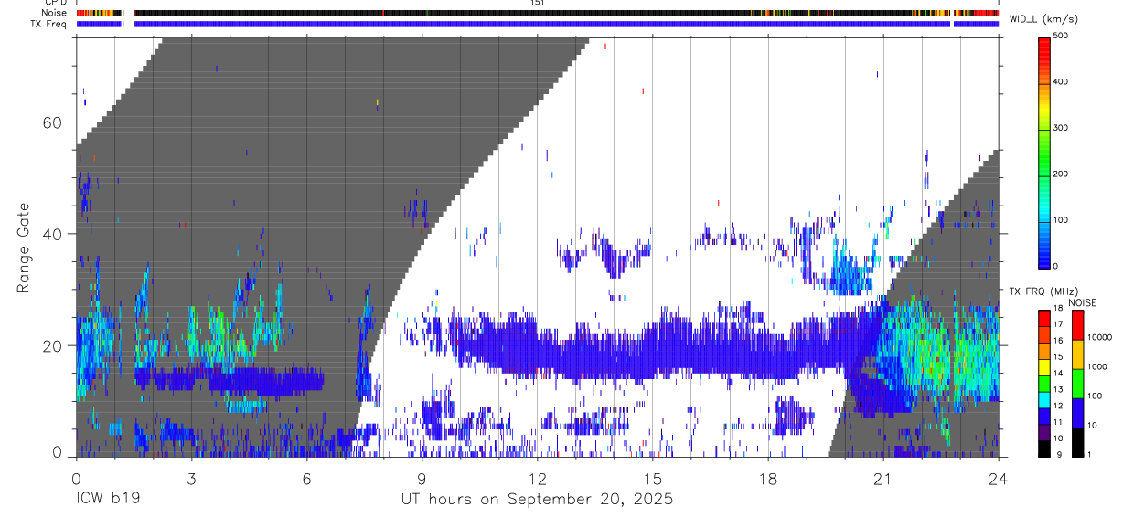The width and height of the screenshot is (1123, 518).
Task: Click the NOISE level color bar
Action: click(x=1078, y=383)
